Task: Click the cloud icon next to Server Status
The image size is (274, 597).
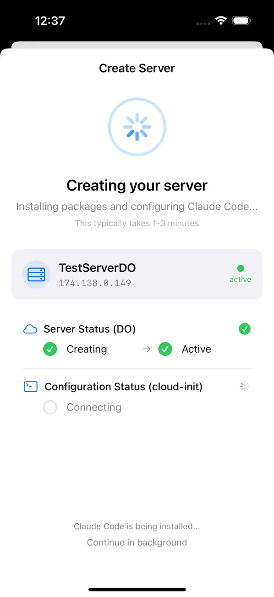Action: pos(30,329)
